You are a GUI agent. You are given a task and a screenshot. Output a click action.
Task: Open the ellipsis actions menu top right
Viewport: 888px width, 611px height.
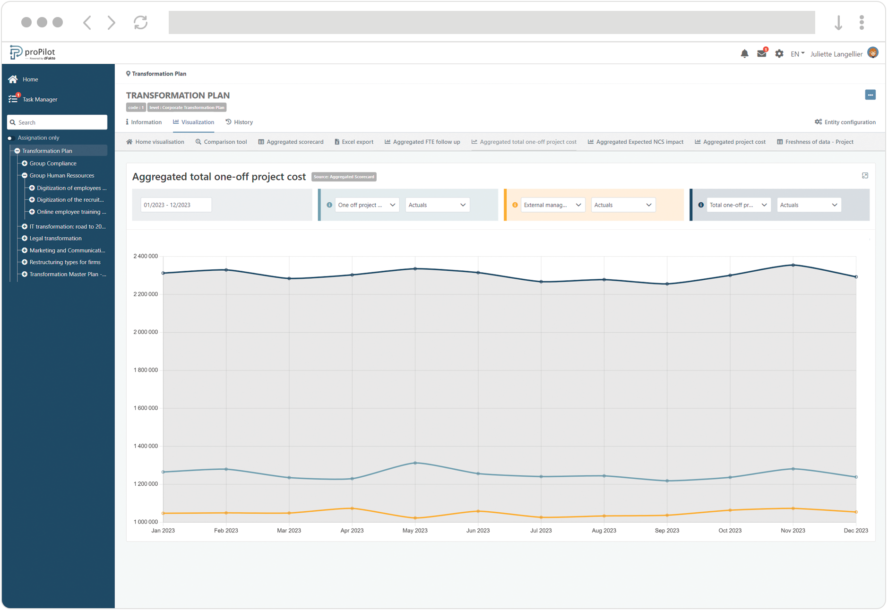pyautogui.click(x=871, y=95)
